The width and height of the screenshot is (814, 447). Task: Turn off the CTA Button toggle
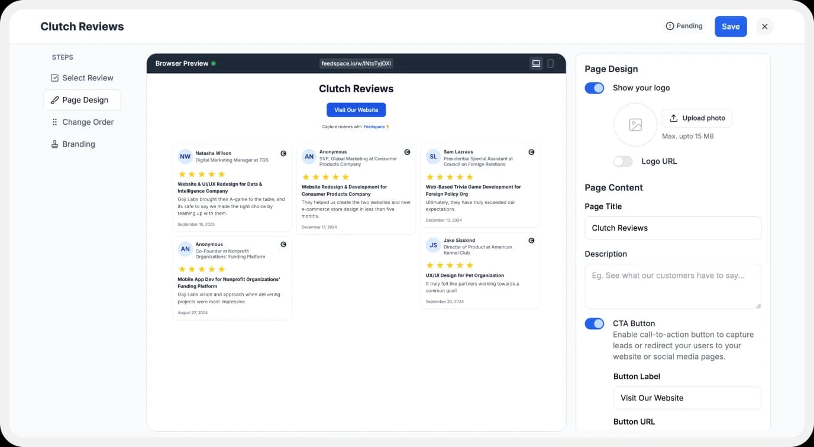[595, 323]
